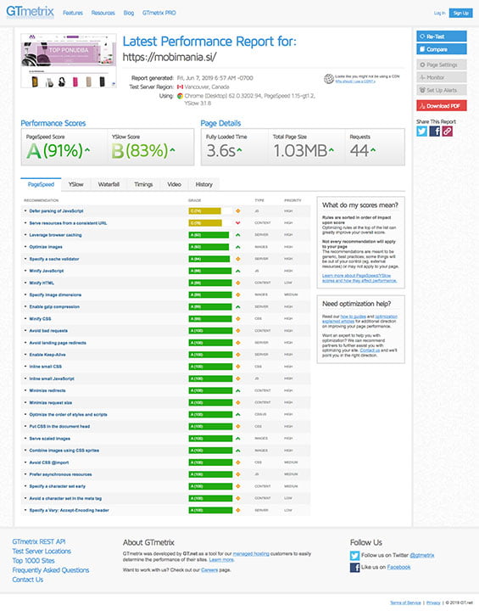The width and height of the screenshot is (479, 611).
Task: Click green up-arrow on Serve scaled images row
Action: [238, 439]
